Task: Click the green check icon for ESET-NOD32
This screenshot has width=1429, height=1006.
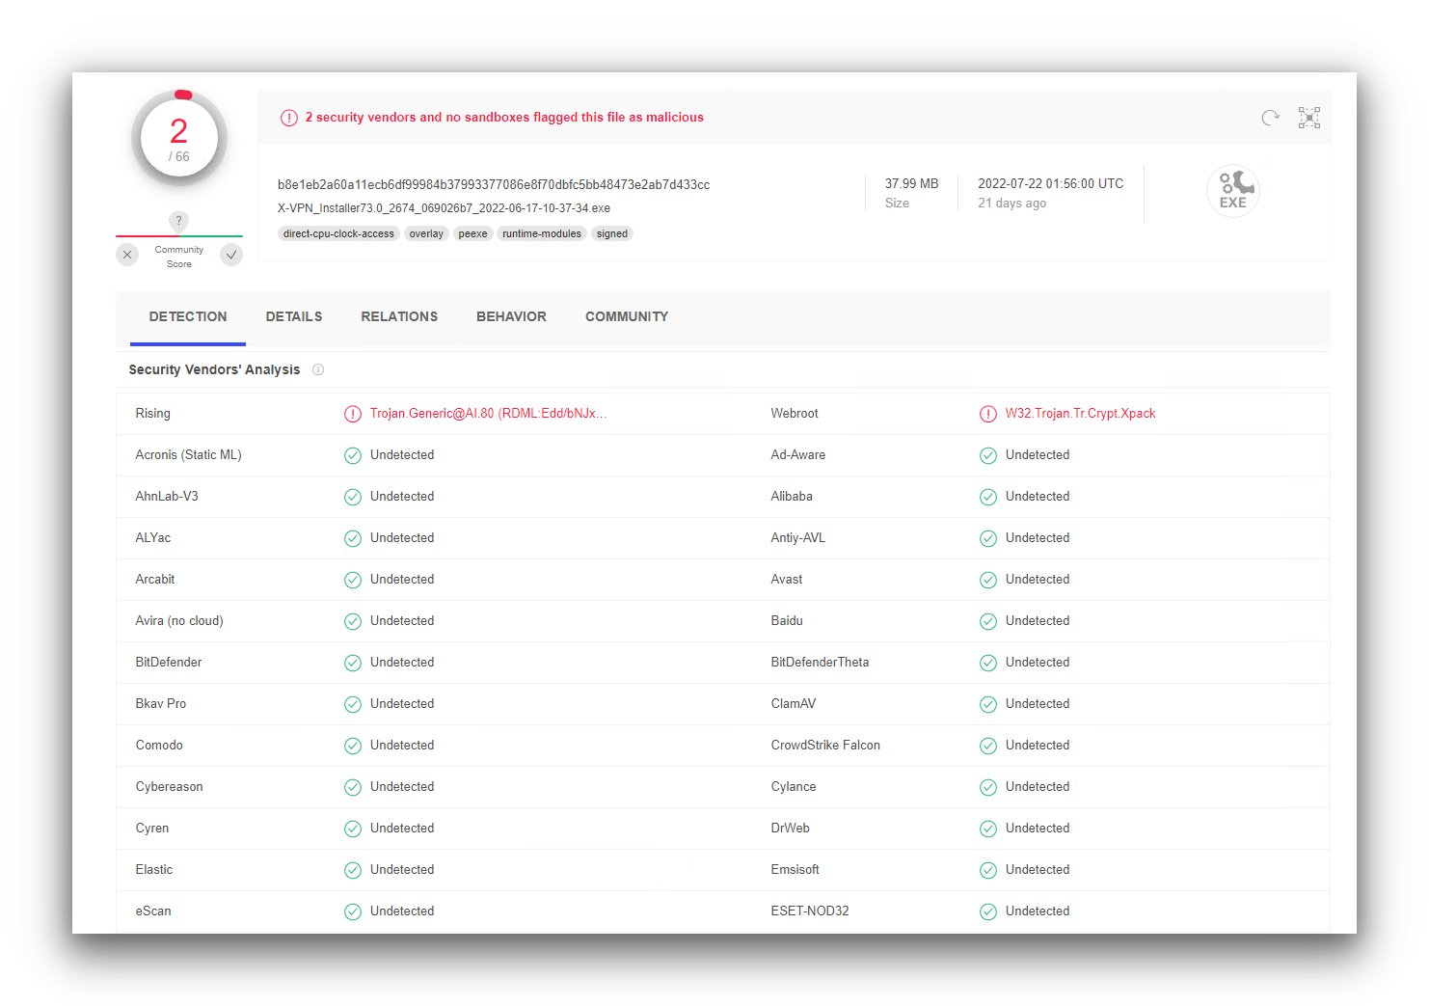Action: point(988,911)
